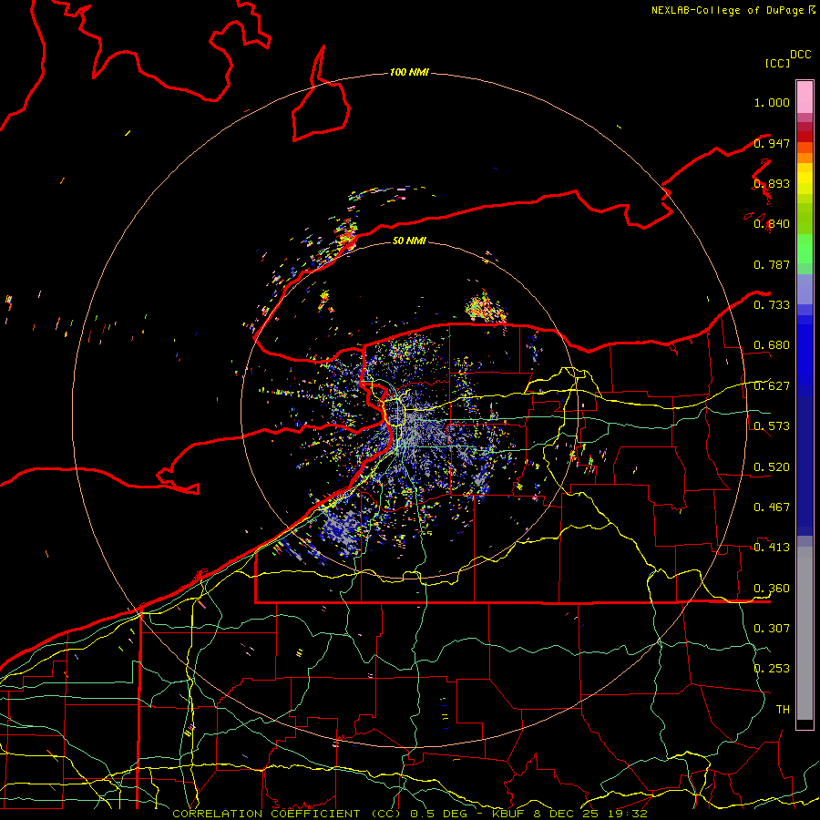
Task: Select the 0.360 legend value
Action: tap(772, 589)
